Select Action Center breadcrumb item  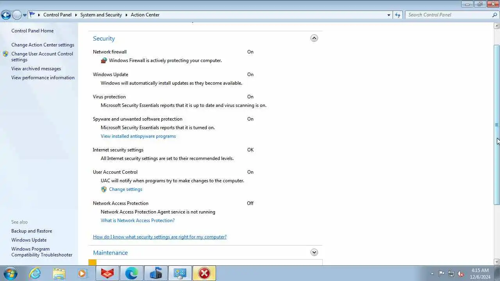(x=145, y=15)
